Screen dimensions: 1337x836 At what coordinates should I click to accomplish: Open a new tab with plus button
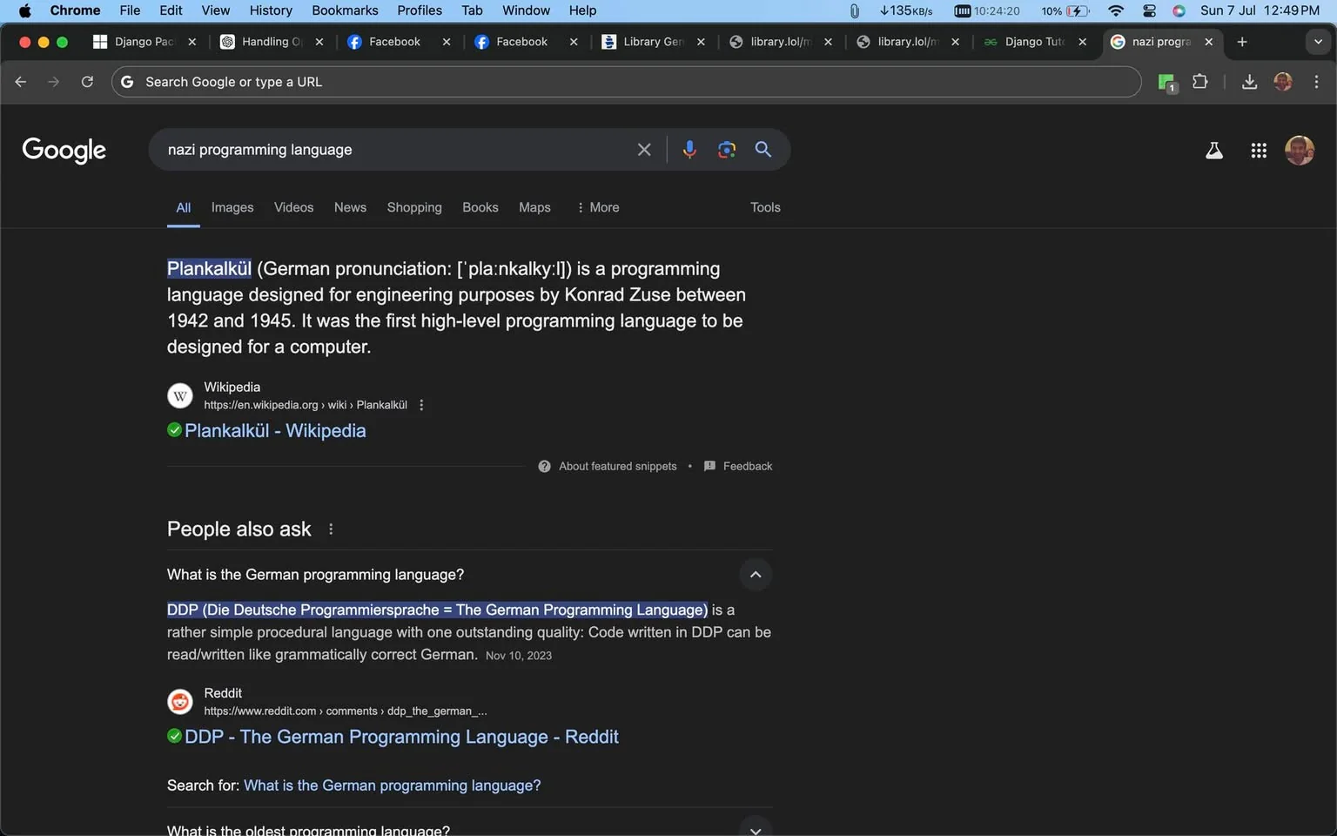coord(1242,42)
